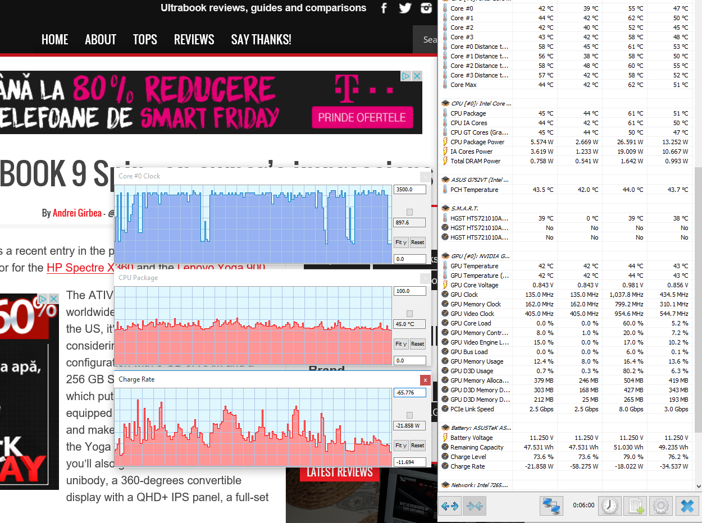
Task: Click thermometer icon of Core Max row
Action: (x=444, y=85)
